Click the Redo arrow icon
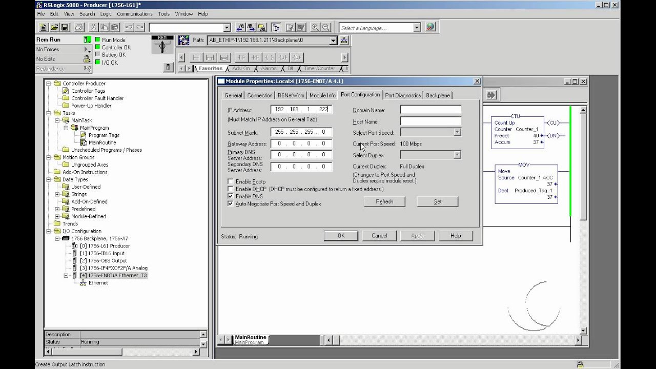The image size is (656, 369). pyautogui.click(x=140, y=28)
